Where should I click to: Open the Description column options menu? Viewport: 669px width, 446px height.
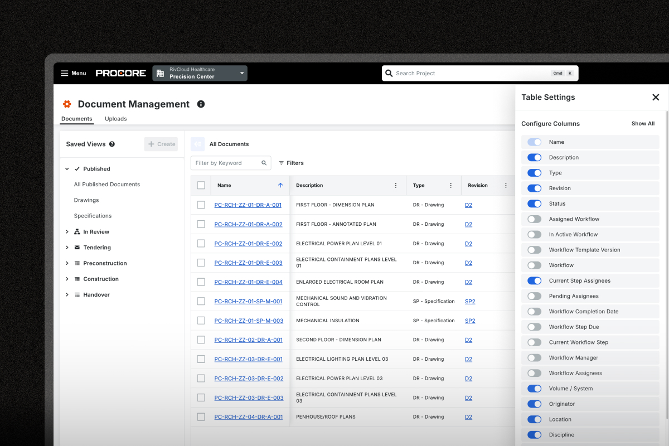(396, 186)
